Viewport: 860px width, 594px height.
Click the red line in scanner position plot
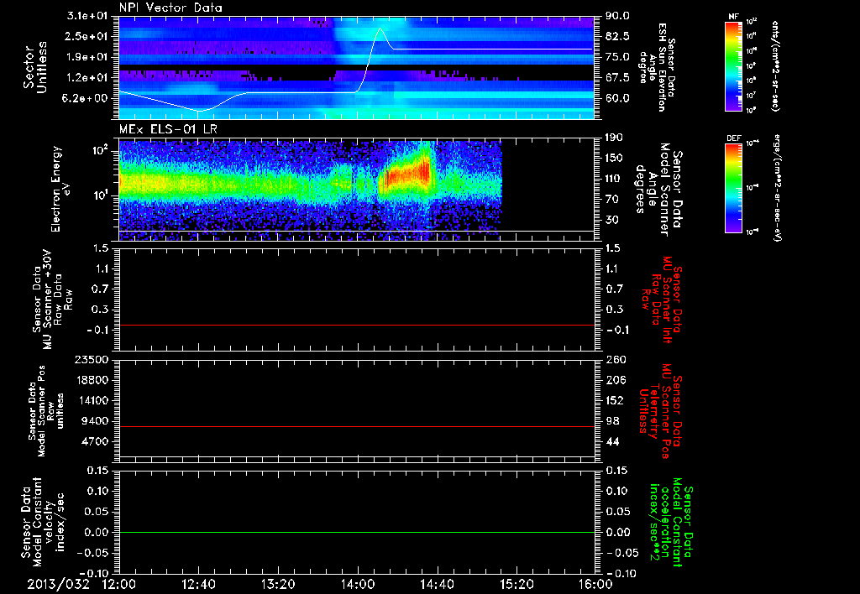pos(356,426)
